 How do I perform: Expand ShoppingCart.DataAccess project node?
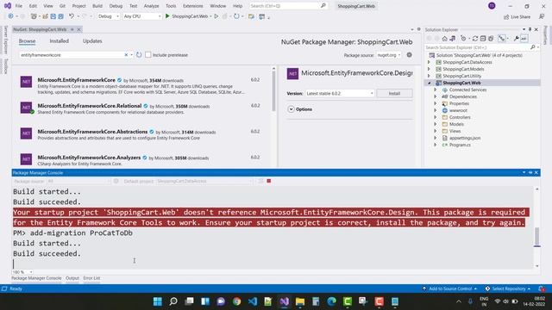[429, 62]
